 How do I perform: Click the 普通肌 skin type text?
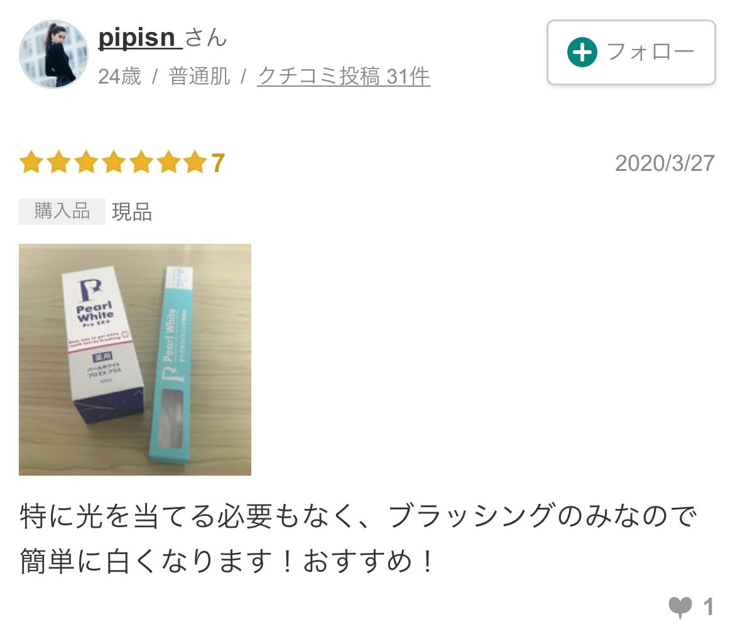tap(200, 77)
